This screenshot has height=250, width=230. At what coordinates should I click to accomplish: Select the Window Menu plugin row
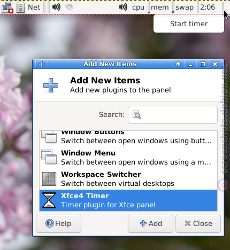click(x=128, y=158)
